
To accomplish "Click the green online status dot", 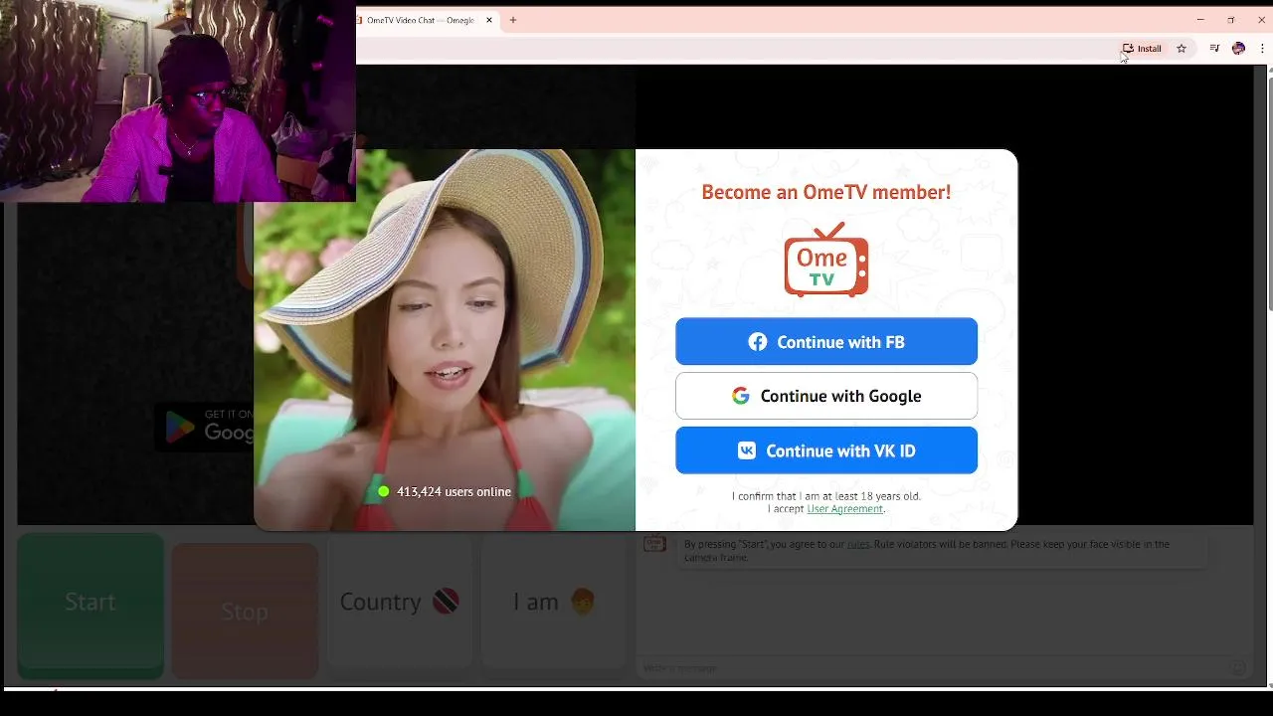I will [384, 491].
